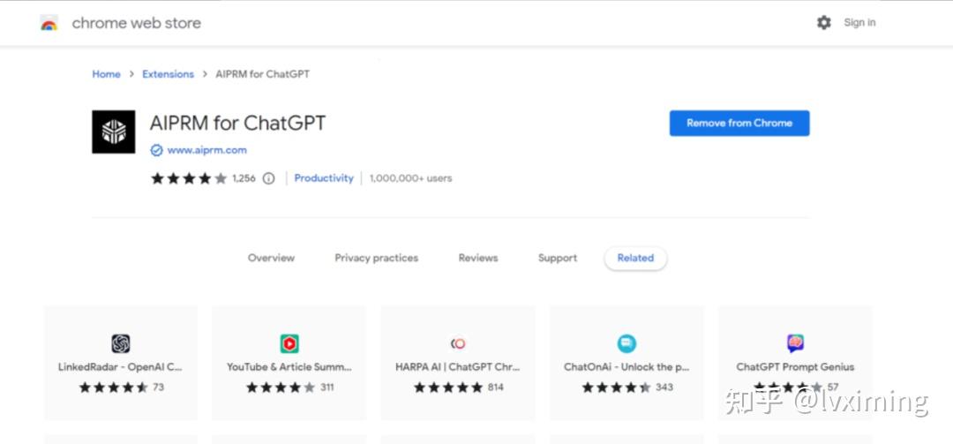Switch to the Privacy practices tab
This screenshot has width=953, height=444.
(x=376, y=258)
